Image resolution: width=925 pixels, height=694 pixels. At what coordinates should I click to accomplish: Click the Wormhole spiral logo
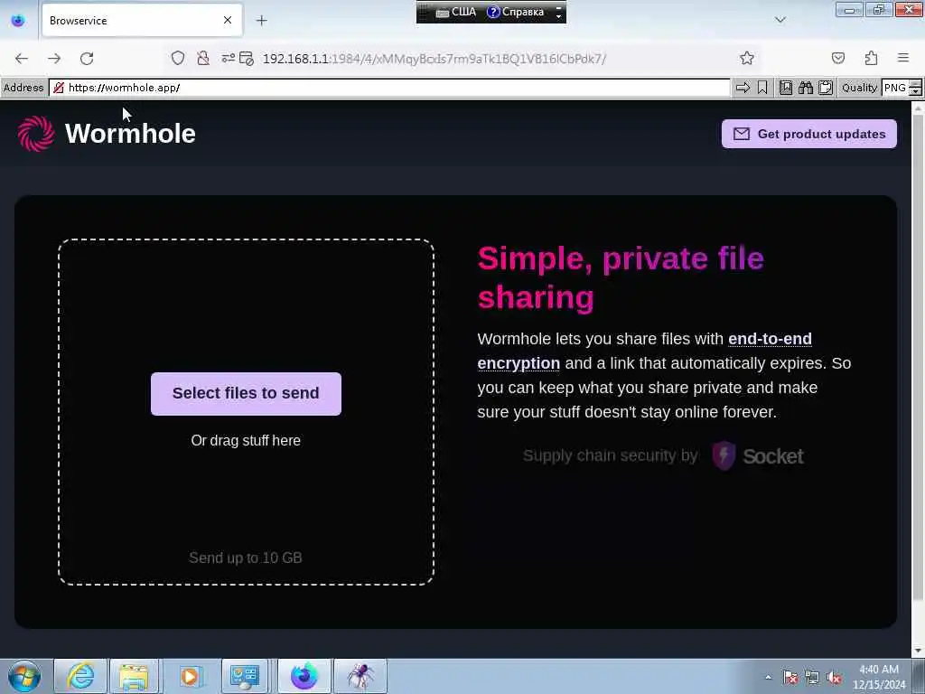tap(36, 134)
